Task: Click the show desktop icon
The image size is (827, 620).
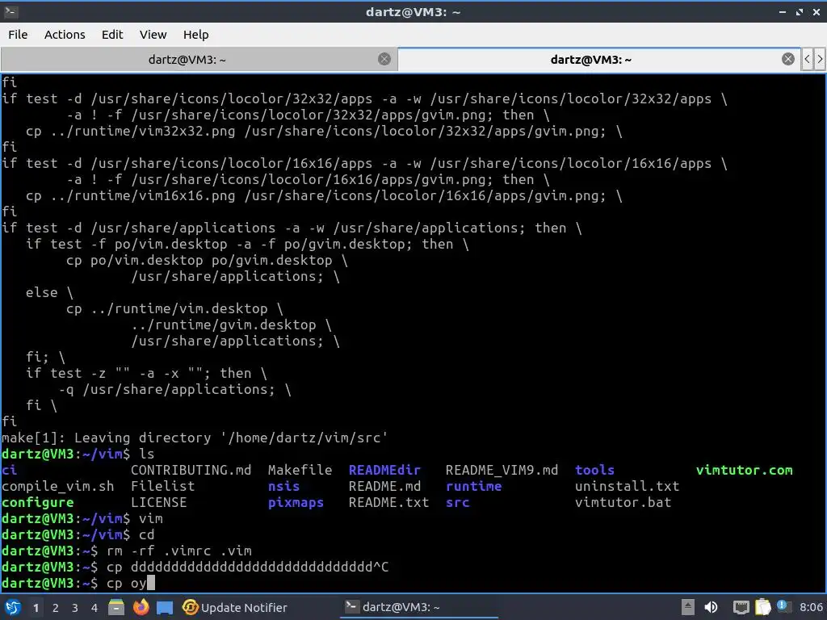Action: click(x=165, y=608)
